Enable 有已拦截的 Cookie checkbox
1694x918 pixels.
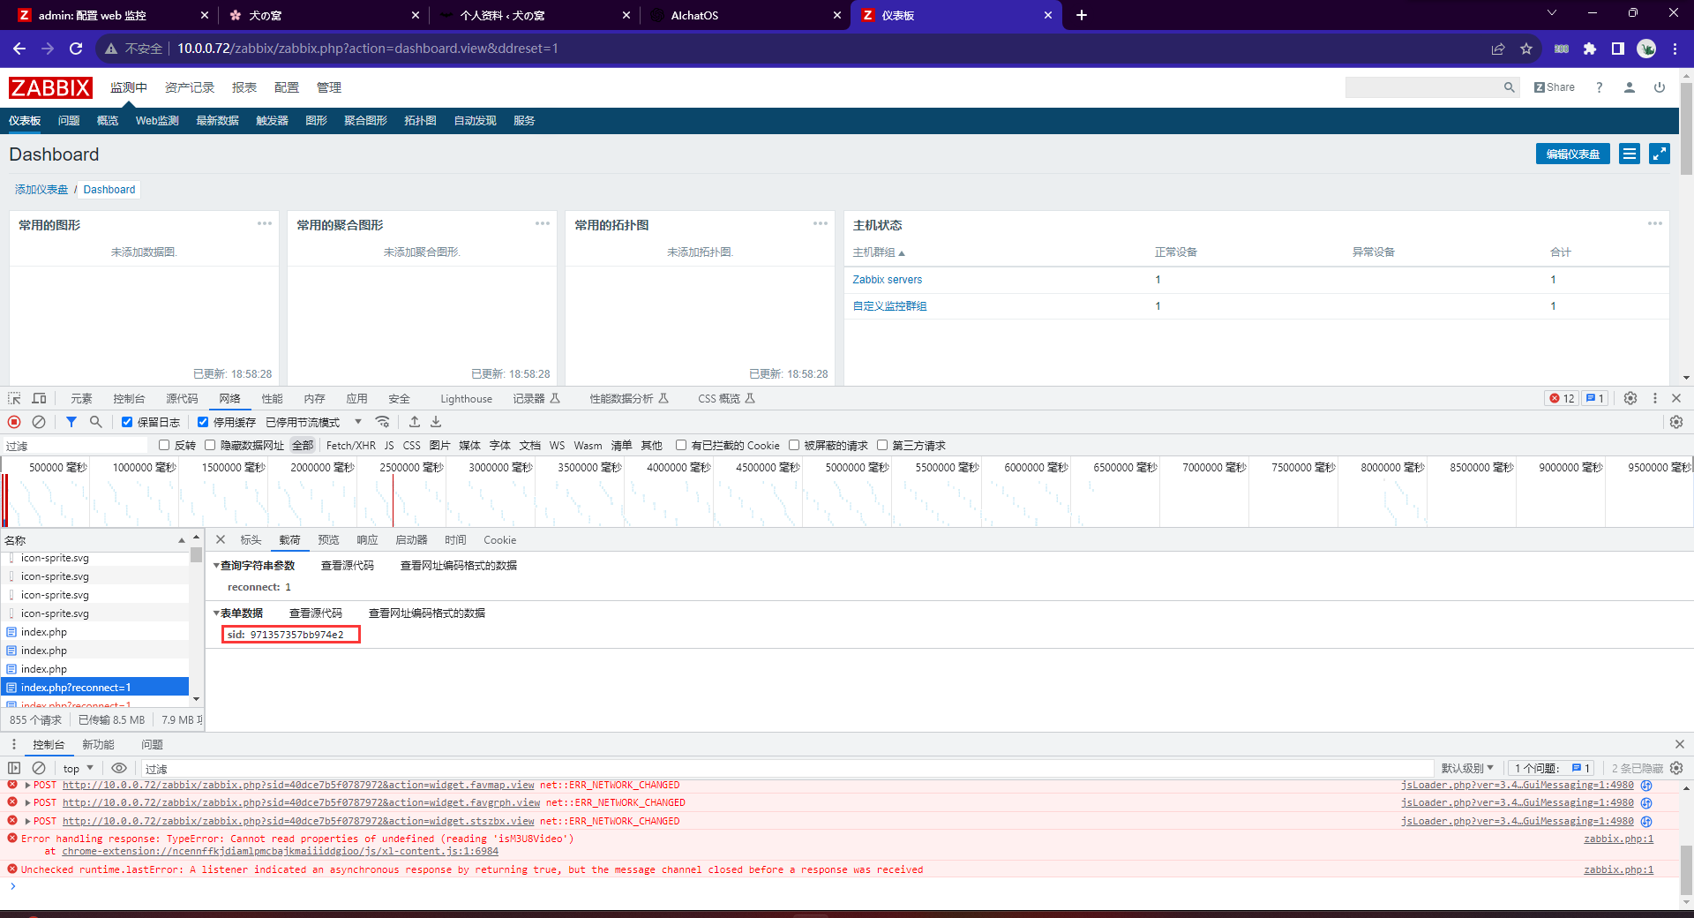pyautogui.click(x=681, y=445)
